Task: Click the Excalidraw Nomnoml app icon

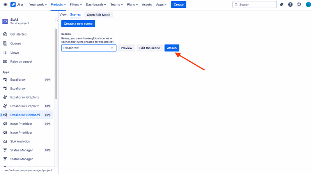Action: click(x=5, y=115)
